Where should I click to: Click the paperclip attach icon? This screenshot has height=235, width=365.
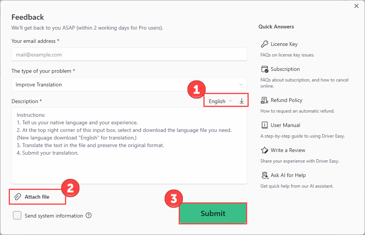point(17,197)
